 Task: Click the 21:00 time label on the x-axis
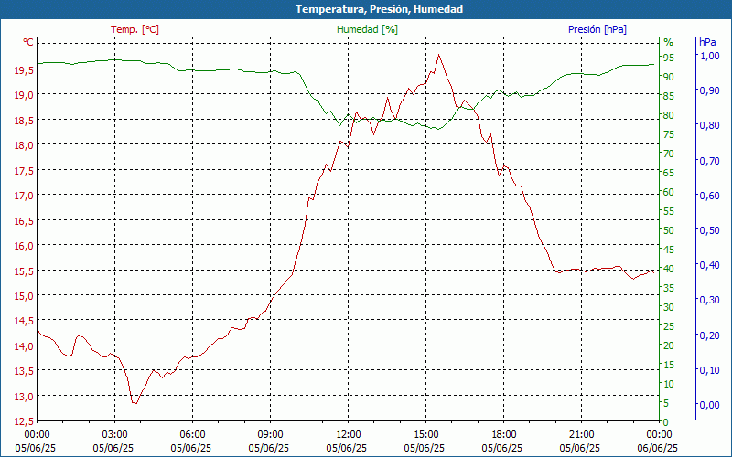point(581,436)
